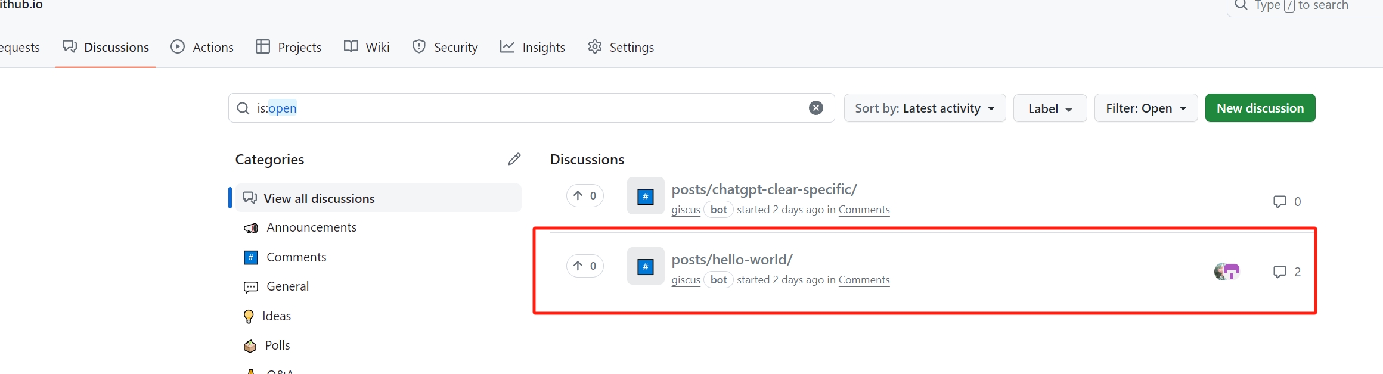
Task: Select the Announcements category
Action: (x=311, y=227)
